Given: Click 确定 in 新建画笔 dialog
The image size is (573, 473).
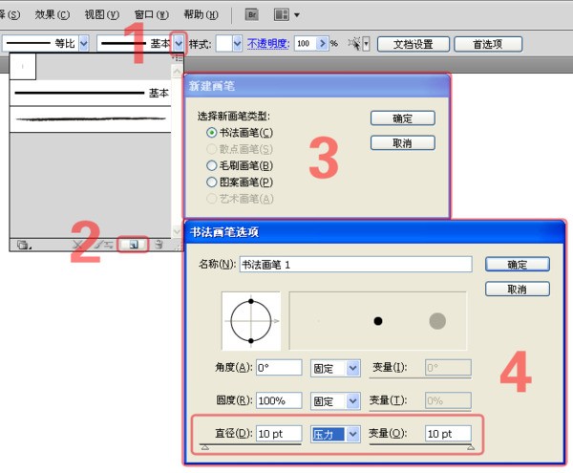Looking at the screenshot, I should click(403, 118).
